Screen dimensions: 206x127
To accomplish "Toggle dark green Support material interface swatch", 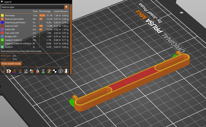I will pyautogui.click(x=2, y=43).
